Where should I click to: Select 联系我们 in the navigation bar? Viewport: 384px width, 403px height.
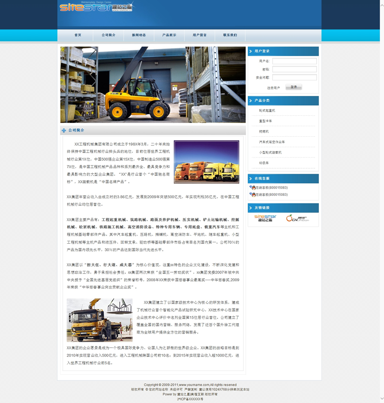pyautogui.click(x=230, y=36)
